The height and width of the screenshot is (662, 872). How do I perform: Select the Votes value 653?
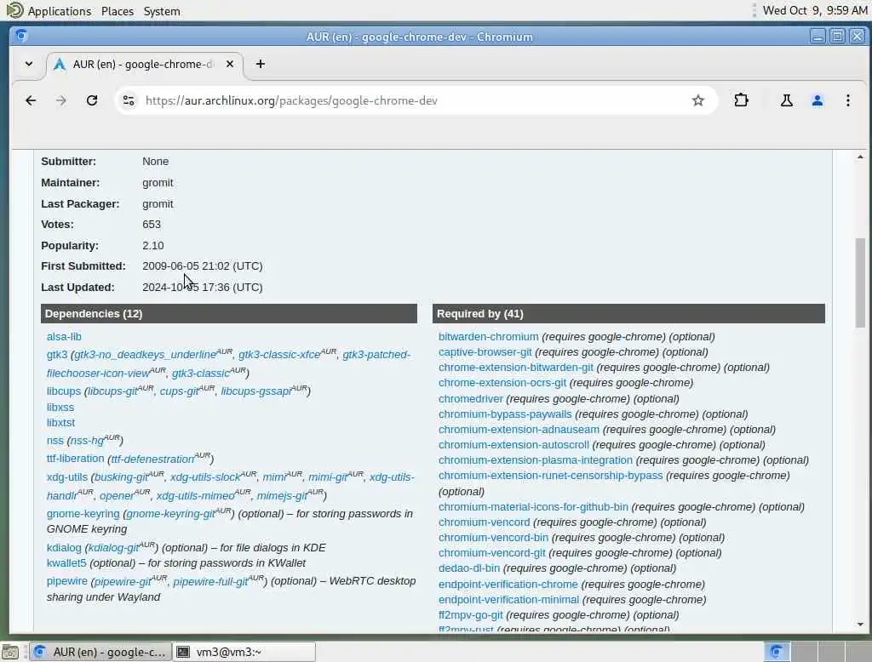152,225
